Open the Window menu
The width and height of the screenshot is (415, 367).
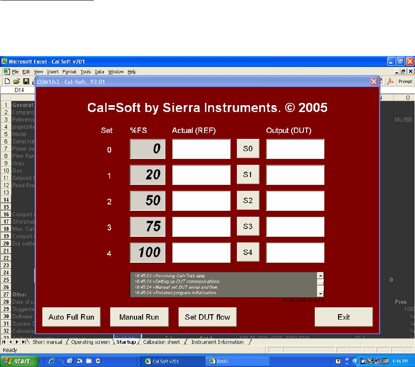(116, 71)
